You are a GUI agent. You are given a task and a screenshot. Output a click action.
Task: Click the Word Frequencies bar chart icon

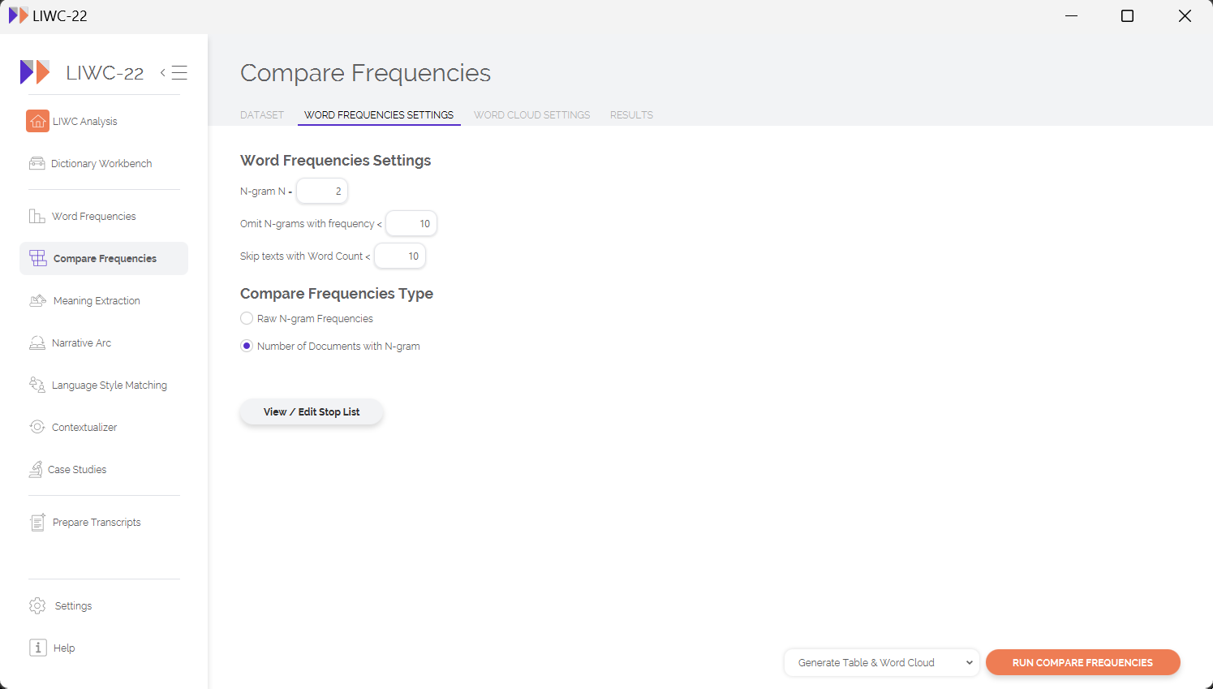coord(37,216)
